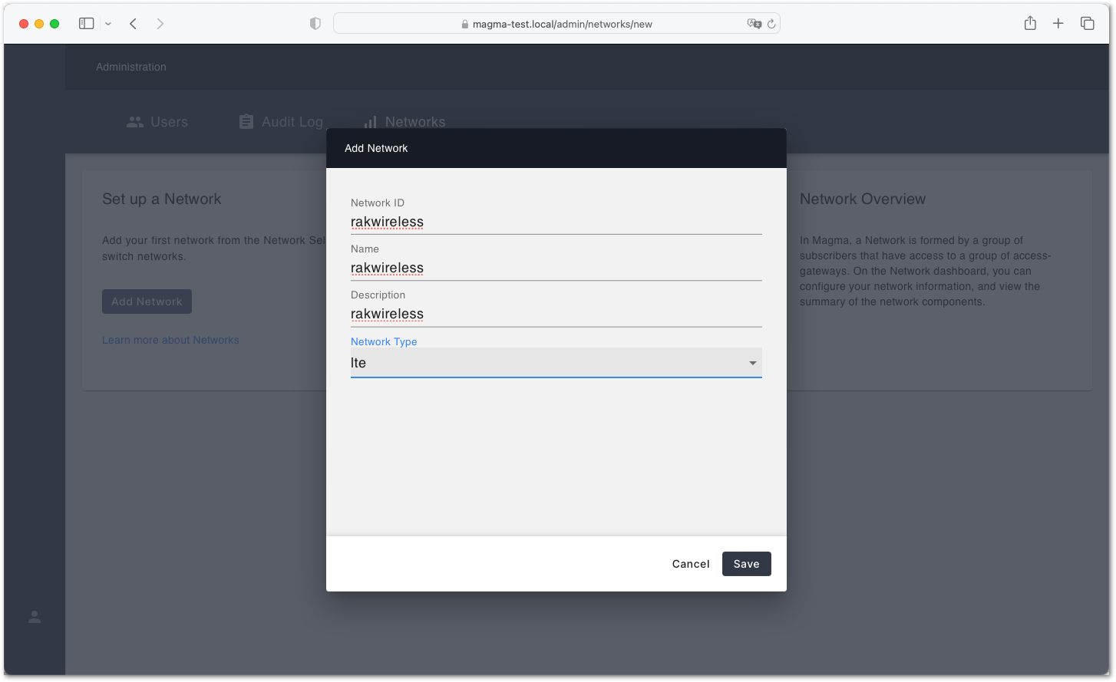Image resolution: width=1116 pixels, height=682 pixels.
Task: Go forward to next page
Action: pos(160,24)
